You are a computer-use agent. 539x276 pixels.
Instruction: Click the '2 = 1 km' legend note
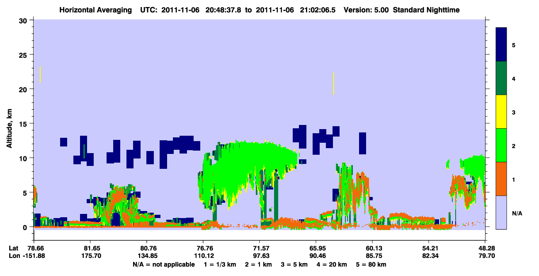click(x=258, y=264)
